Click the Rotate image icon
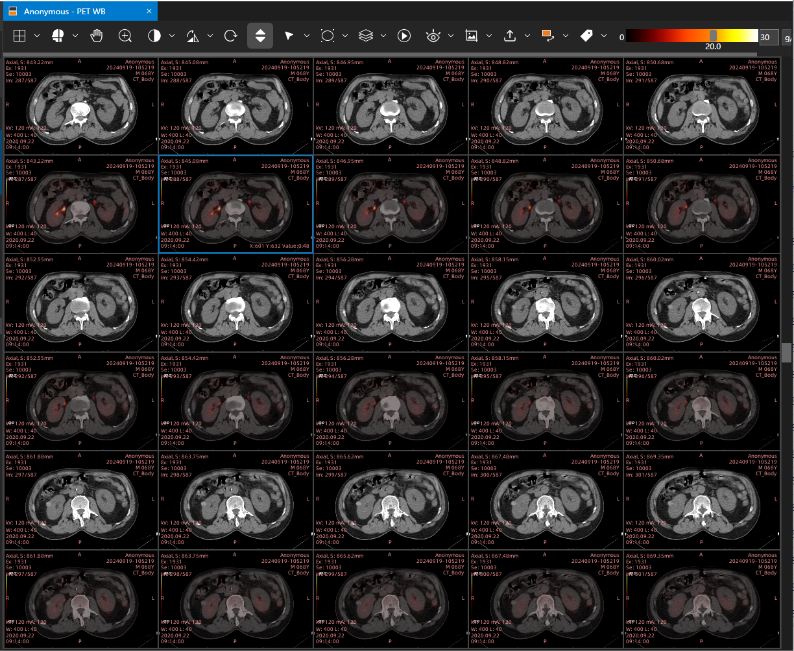The image size is (794, 651). [x=230, y=36]
